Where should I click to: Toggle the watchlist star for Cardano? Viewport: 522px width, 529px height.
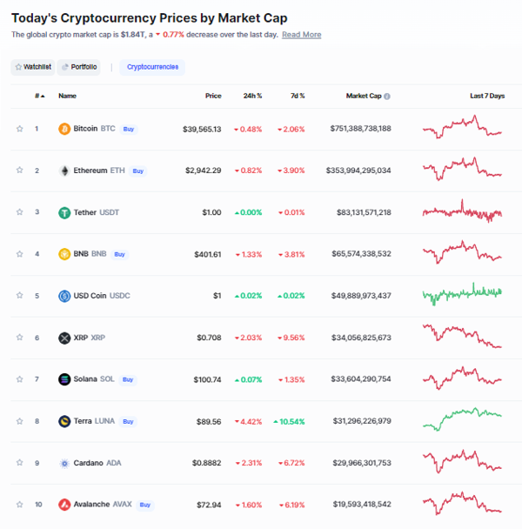click(19, 463)
